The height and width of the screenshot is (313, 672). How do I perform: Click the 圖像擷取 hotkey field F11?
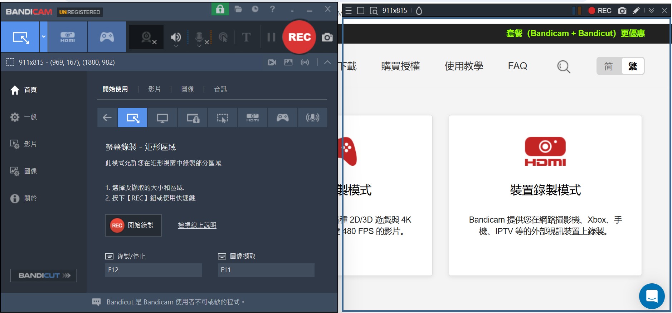(x=266, y=270)
